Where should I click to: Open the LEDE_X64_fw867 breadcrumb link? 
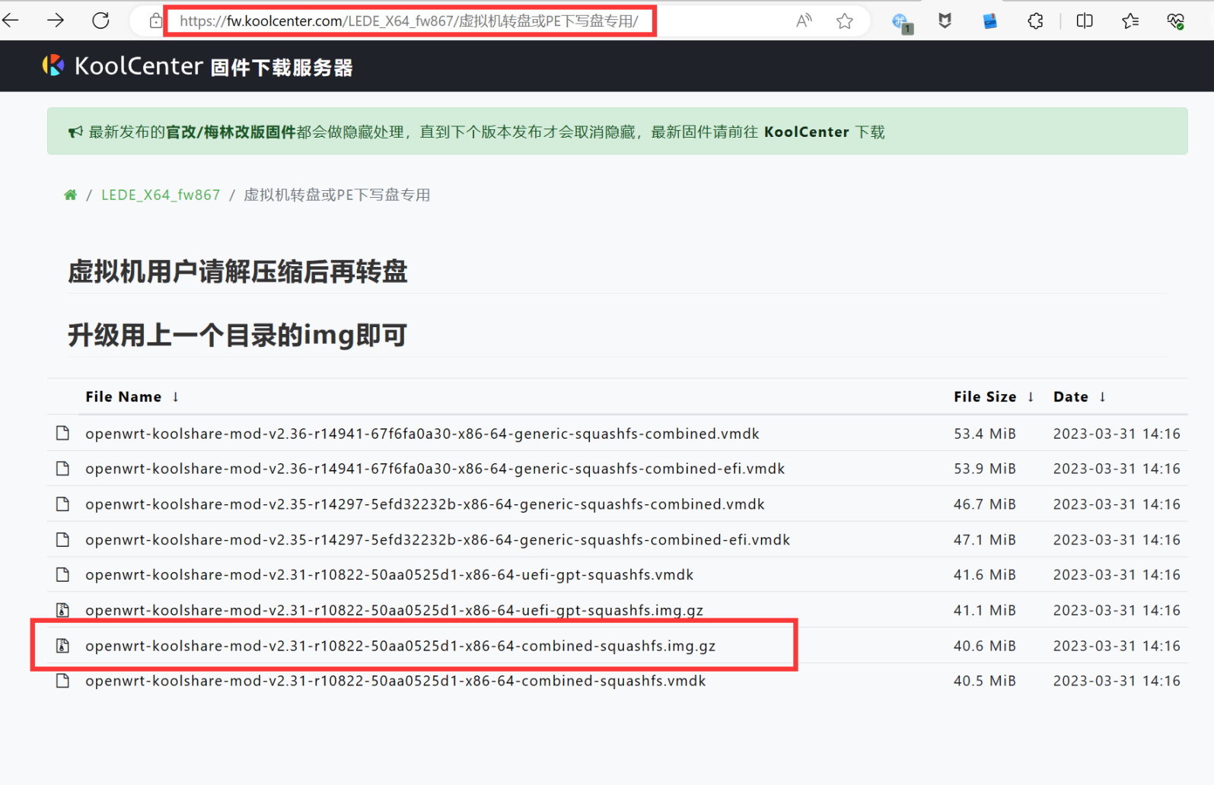[161, 195]
